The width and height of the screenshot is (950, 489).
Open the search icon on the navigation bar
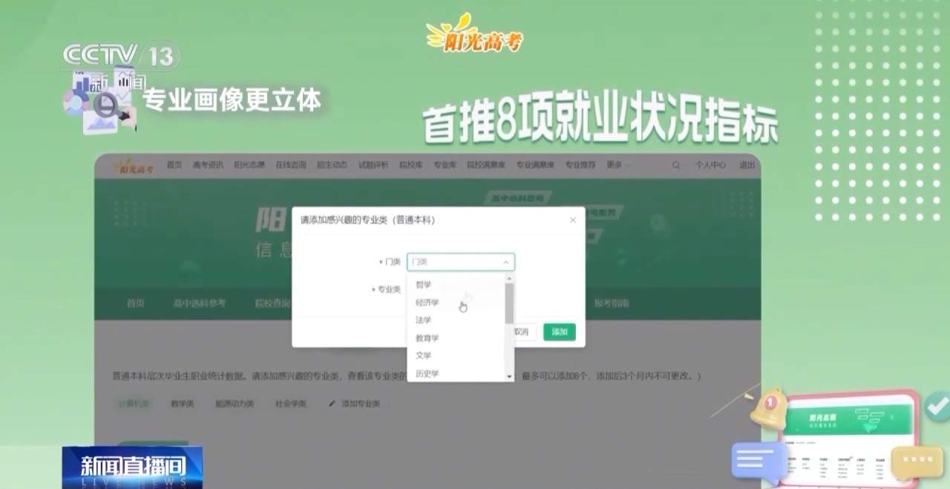[675, 165]
